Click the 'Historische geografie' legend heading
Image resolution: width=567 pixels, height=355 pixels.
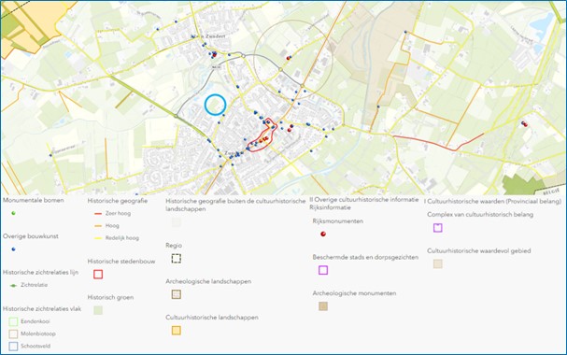pyautogui.click(x=118, y=201)
